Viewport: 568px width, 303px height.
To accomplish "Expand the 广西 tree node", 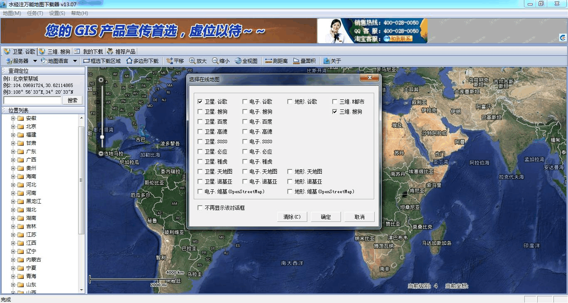I will coord(13,160).
